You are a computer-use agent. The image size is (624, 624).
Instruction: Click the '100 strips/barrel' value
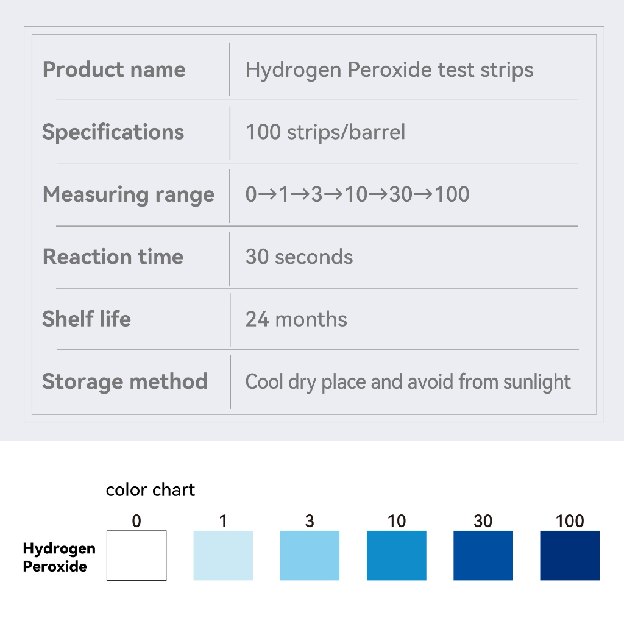(x=325, y=132)
